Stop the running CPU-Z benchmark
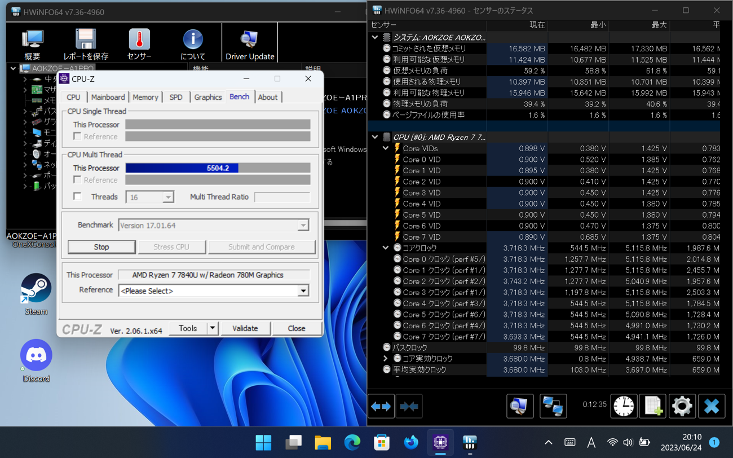This screenshot has width=733, height=458. 101,247
